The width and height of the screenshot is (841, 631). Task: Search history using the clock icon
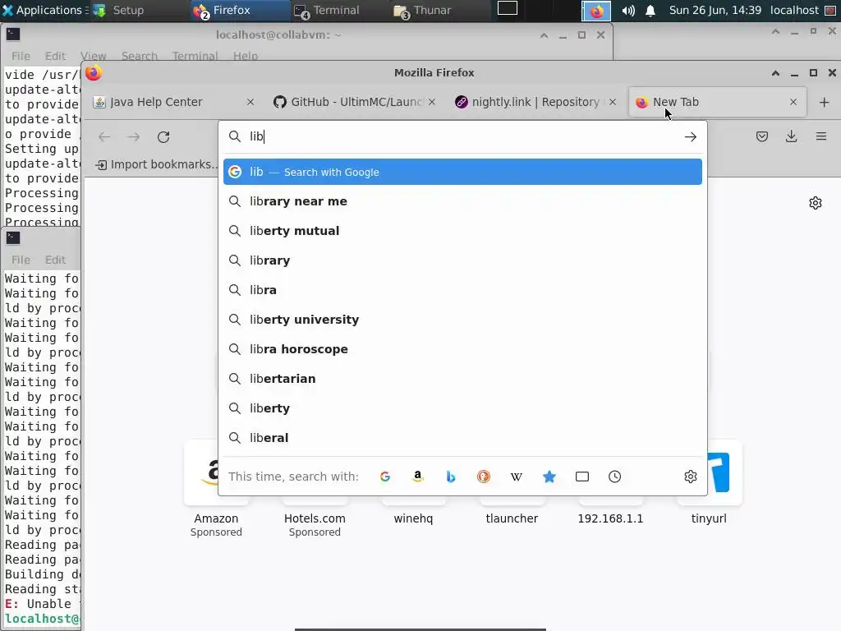(x=614, y=477)
